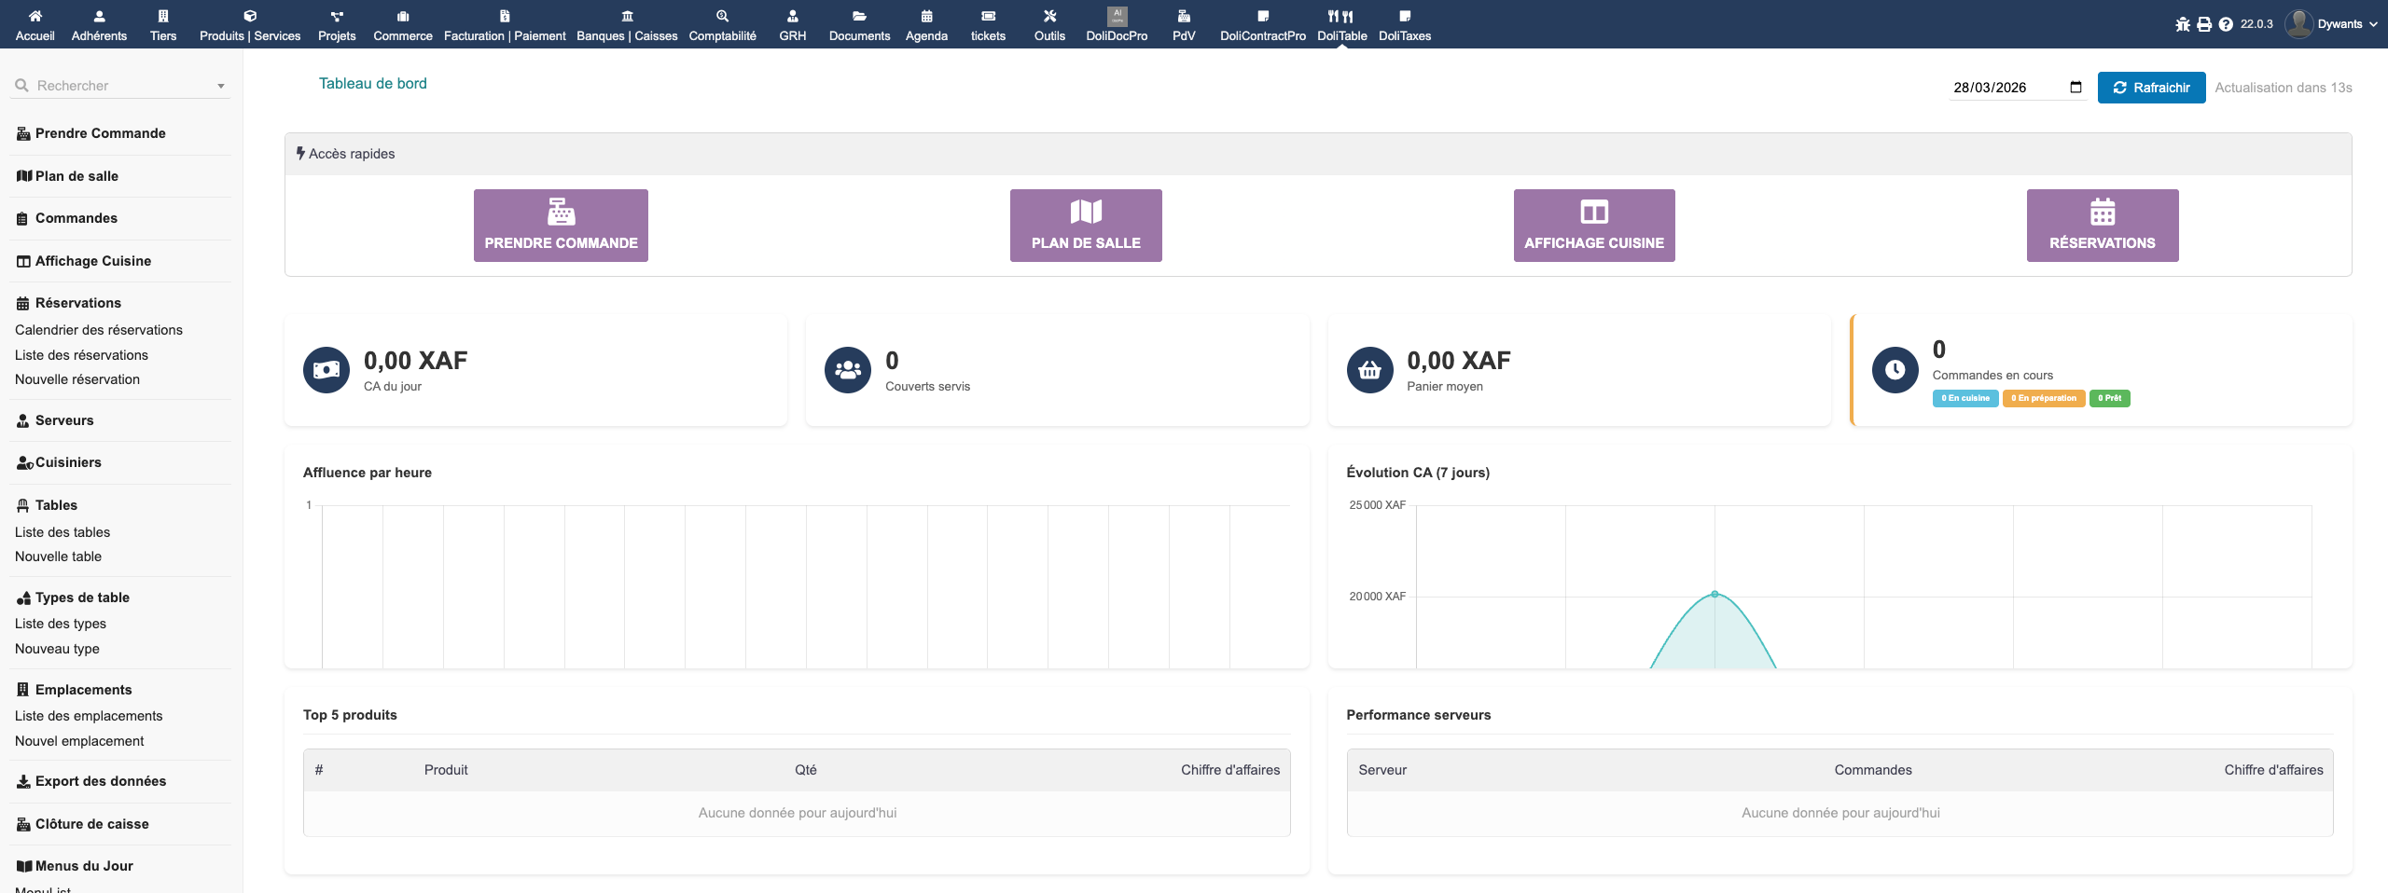Screen dimensions: 2388x893
Task: Open the Comptabilité top menu
Action: click(722, 25)
